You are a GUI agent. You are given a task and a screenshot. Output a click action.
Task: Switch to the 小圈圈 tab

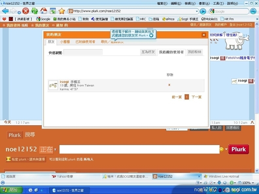click(65, 42)
